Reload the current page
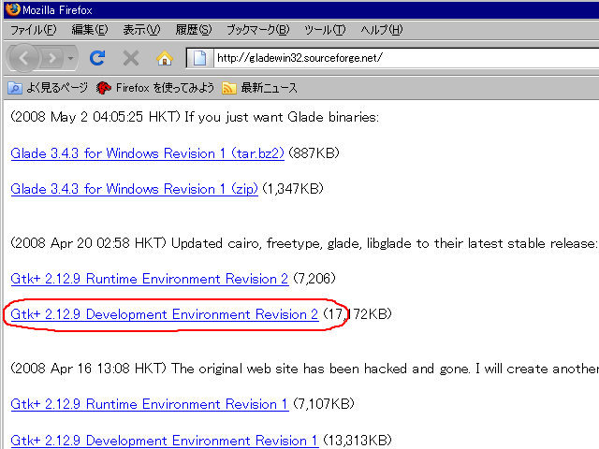The width and height of the screenshot is (599, 449). click(x=97, y=58)
